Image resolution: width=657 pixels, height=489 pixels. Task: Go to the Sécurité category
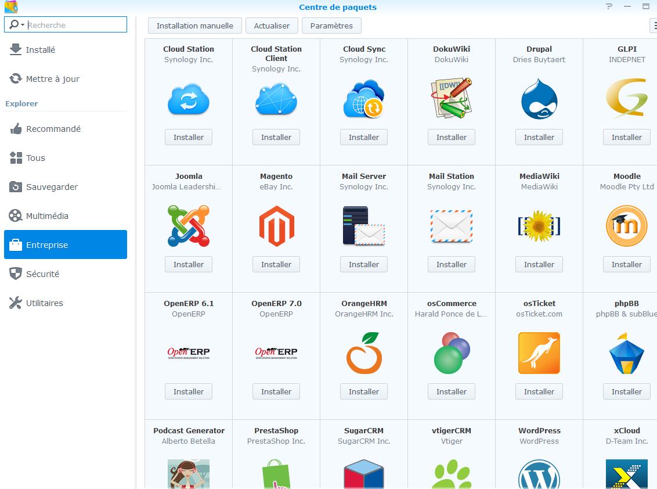pos(42,274)
